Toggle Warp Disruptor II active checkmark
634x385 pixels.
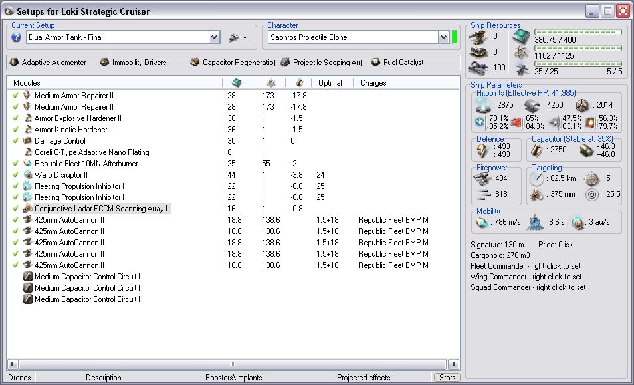coord(15,175)
